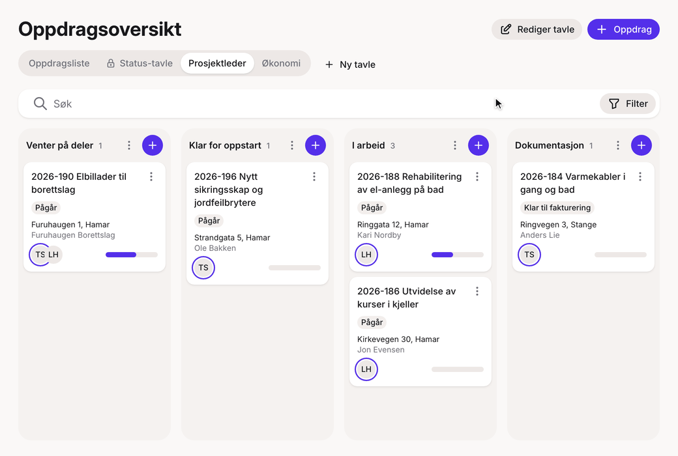This screenshot has width=678, height=456.
Task: Open menu on 2026-190 Elbillader card
Action: tap(151, 177)
